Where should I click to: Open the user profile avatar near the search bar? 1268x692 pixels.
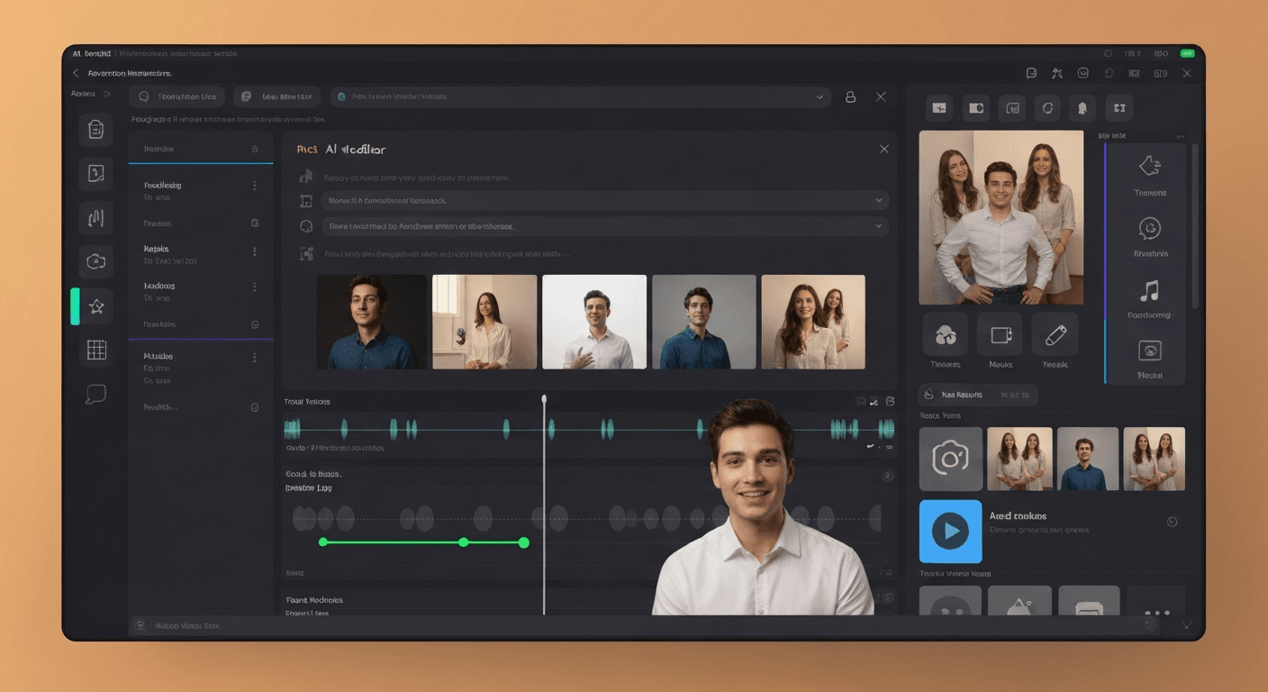click(x=850, y=96)
